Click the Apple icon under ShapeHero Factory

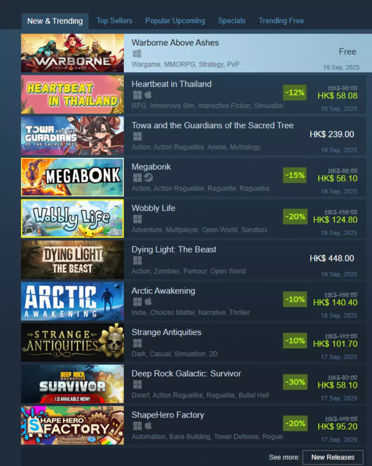(x=148, y=425)
